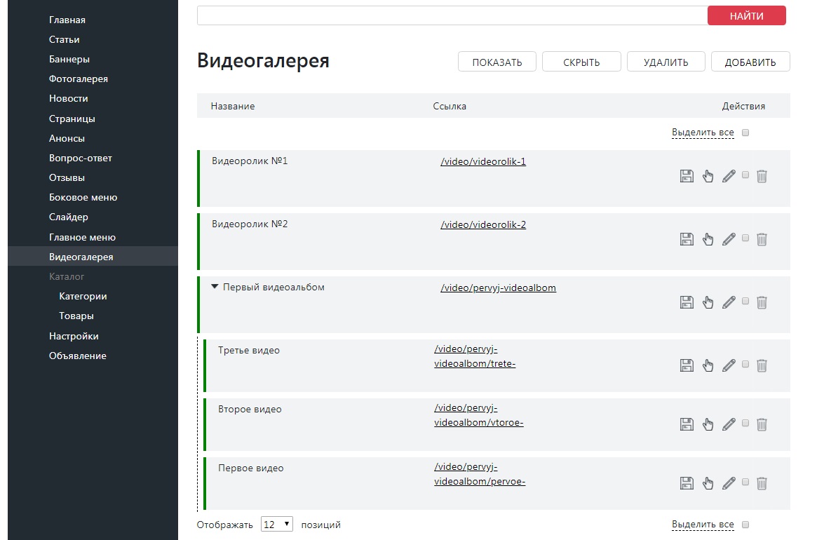Open Категории under Каталог

[83, 296]
